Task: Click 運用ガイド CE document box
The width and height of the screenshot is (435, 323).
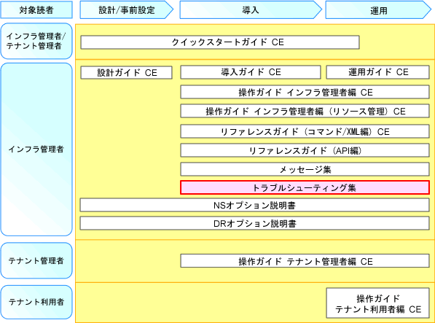Action: tap(378, 72)
